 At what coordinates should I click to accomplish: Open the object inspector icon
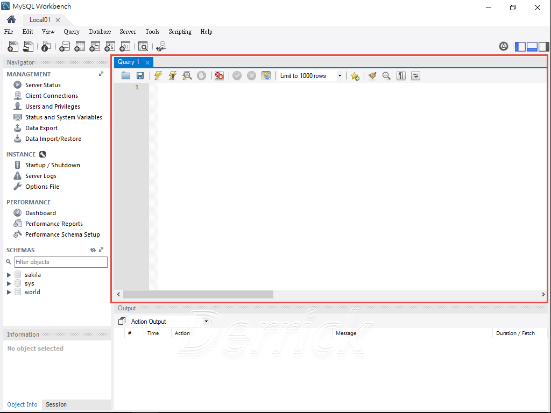(46, 46)
